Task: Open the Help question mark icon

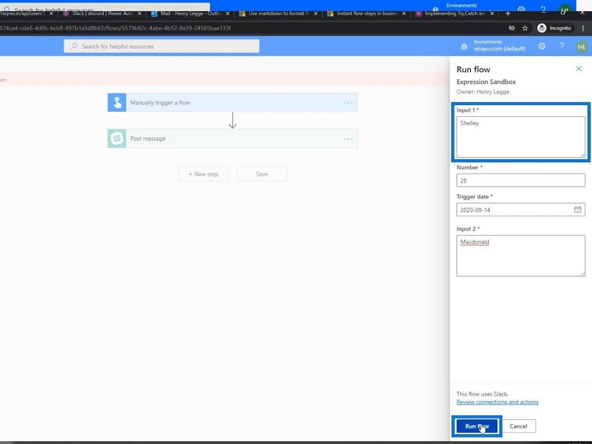Action: click(x=561, y=46)
